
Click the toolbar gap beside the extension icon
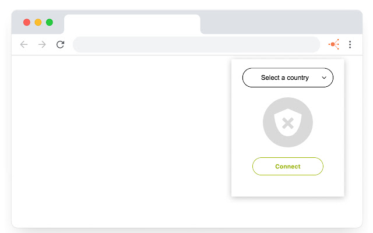coord(325,44)
